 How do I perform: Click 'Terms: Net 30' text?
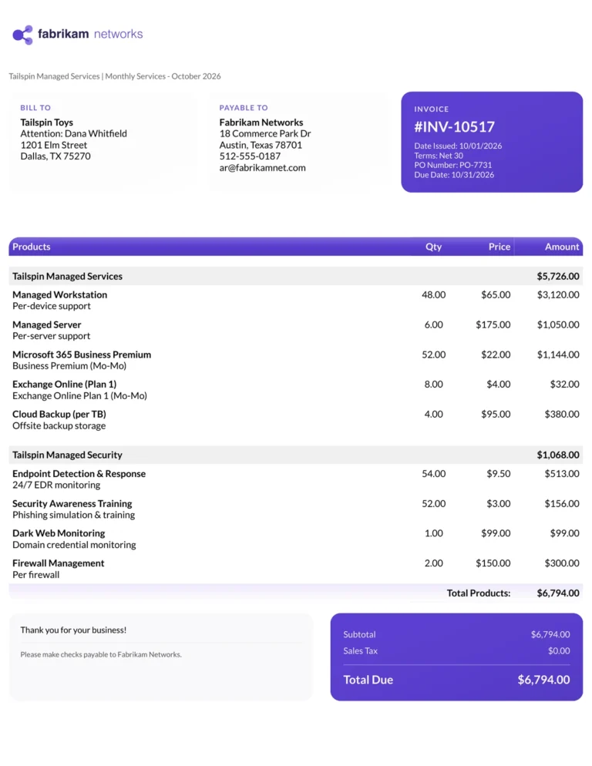[438, 156]
